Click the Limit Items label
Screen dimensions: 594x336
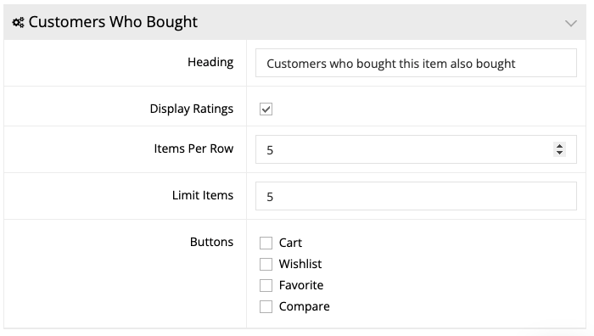point(203,195)
